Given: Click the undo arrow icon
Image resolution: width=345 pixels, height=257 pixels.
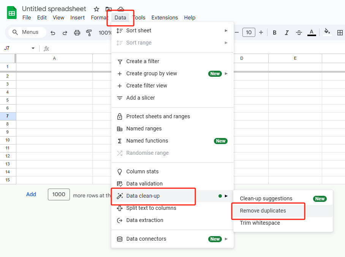Looking at the screenshot, I should (x=53, y=33).
